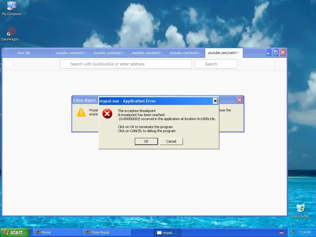Viewport: 316px width, 237px height.
Task: Select the active youtube.com/watch tab
Action: (x=224, y=53)
